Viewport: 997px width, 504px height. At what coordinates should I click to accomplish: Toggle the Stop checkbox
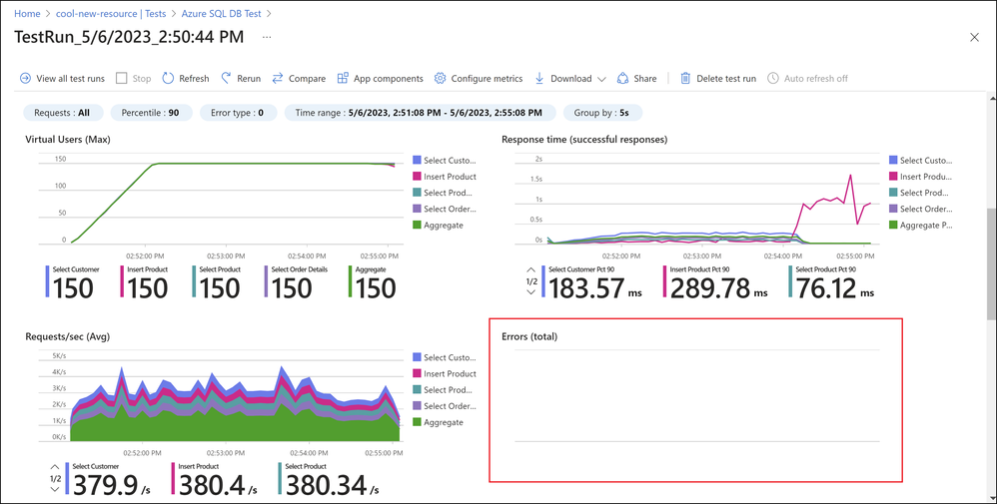(122, 78)
